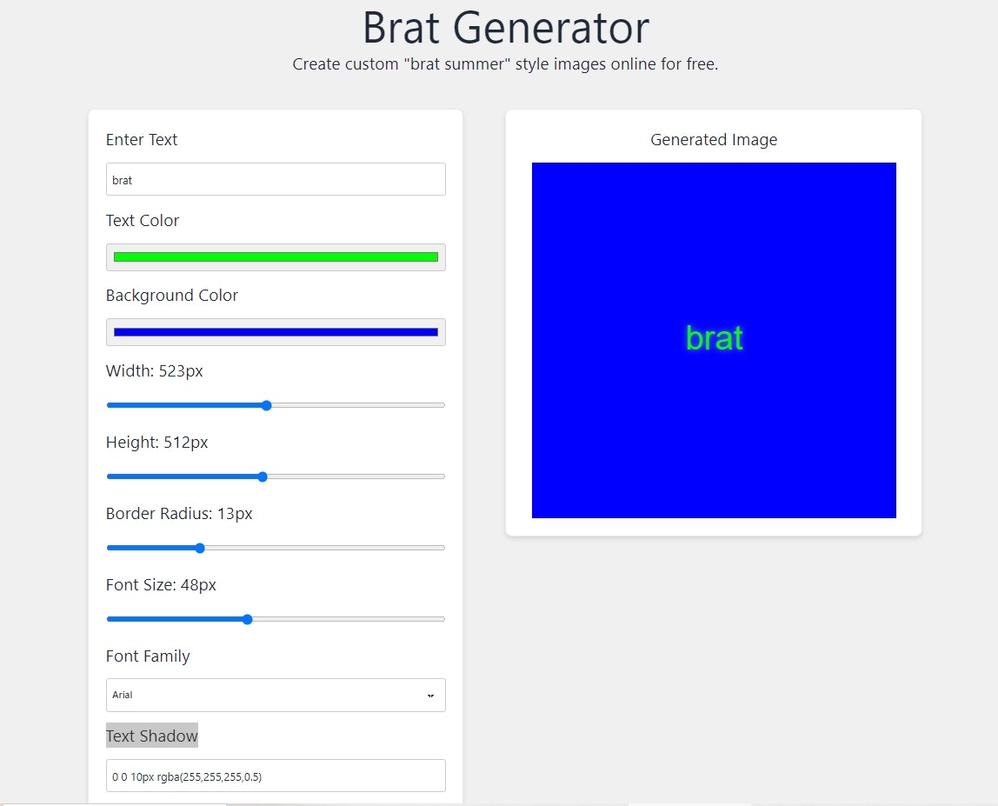Select "Arial" in the Font Family combo box
This screenshot has height=806, width=998.
[276, 695]
